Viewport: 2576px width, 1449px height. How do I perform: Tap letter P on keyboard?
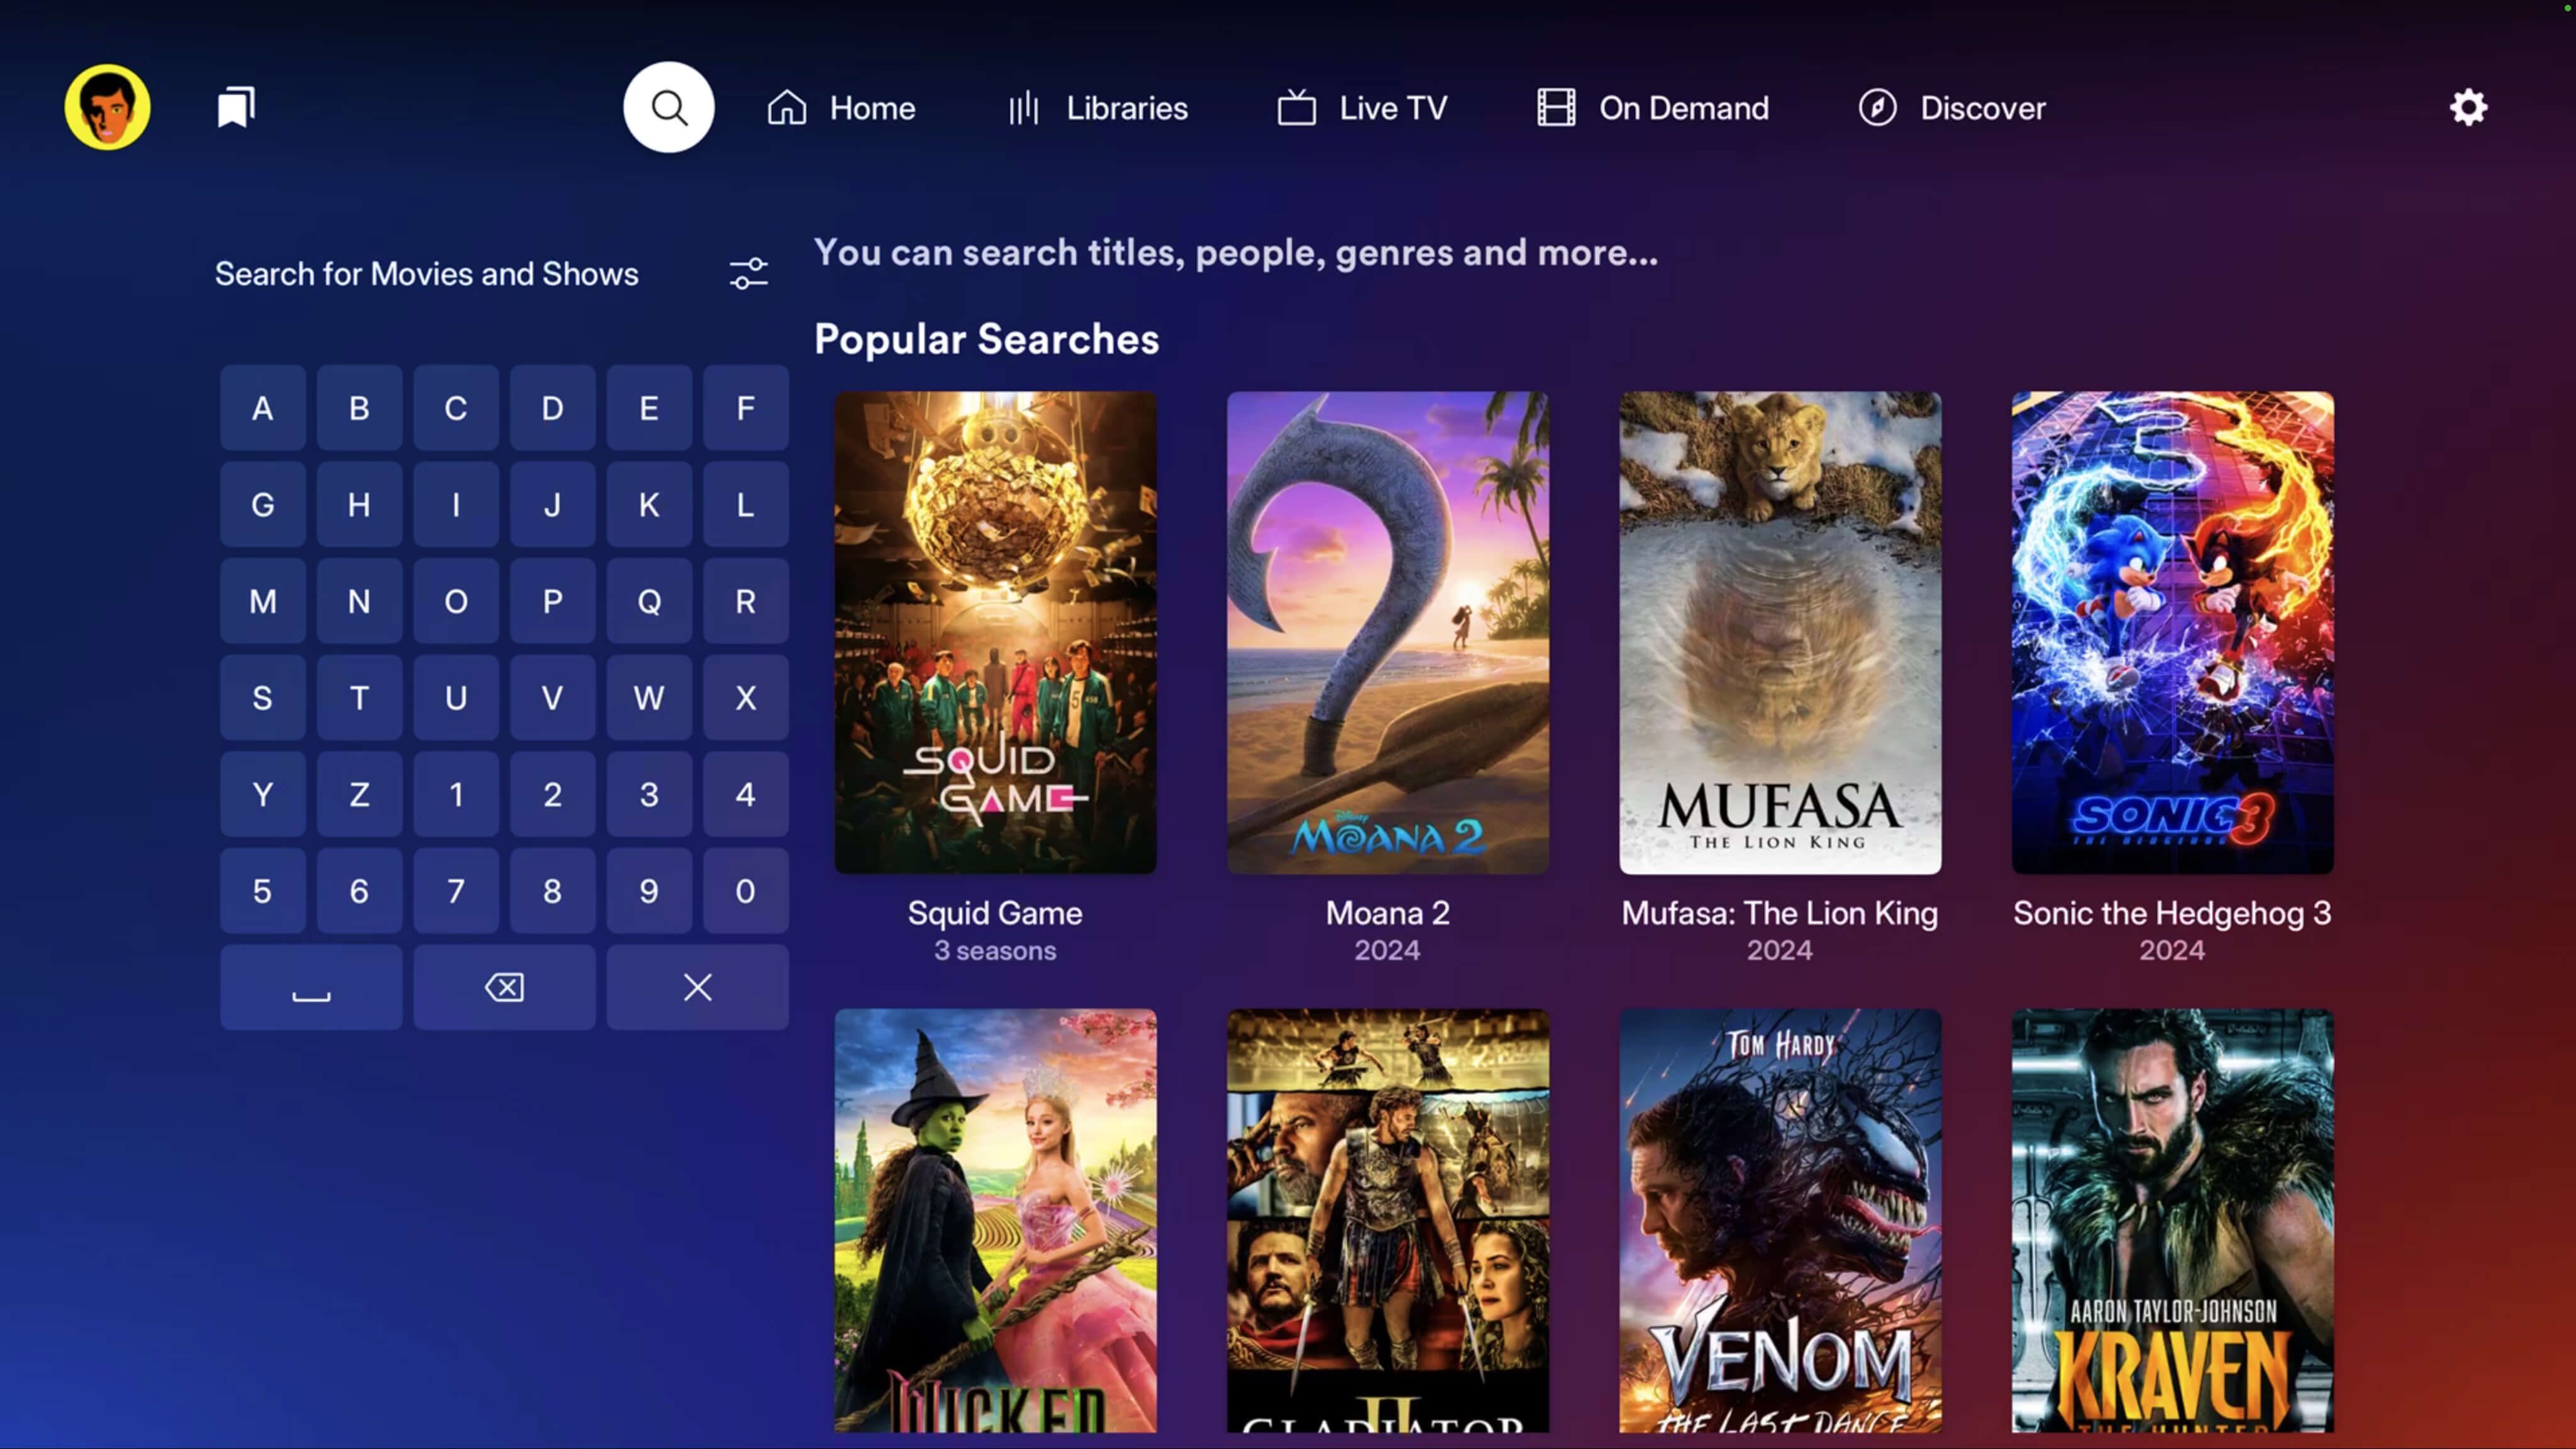(x=552, y=601)
